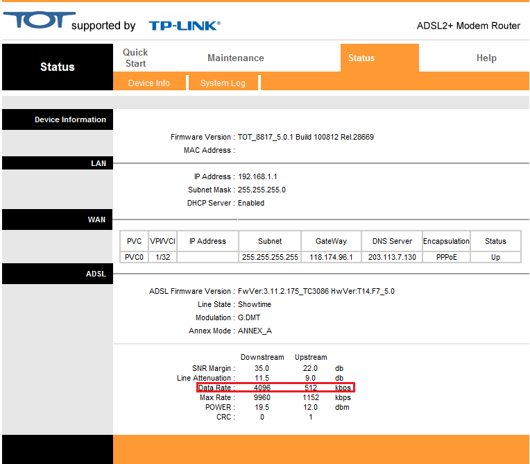Click the PVC0 table cell
This screenshot has width=530, height=464.
tap(134, 257)
